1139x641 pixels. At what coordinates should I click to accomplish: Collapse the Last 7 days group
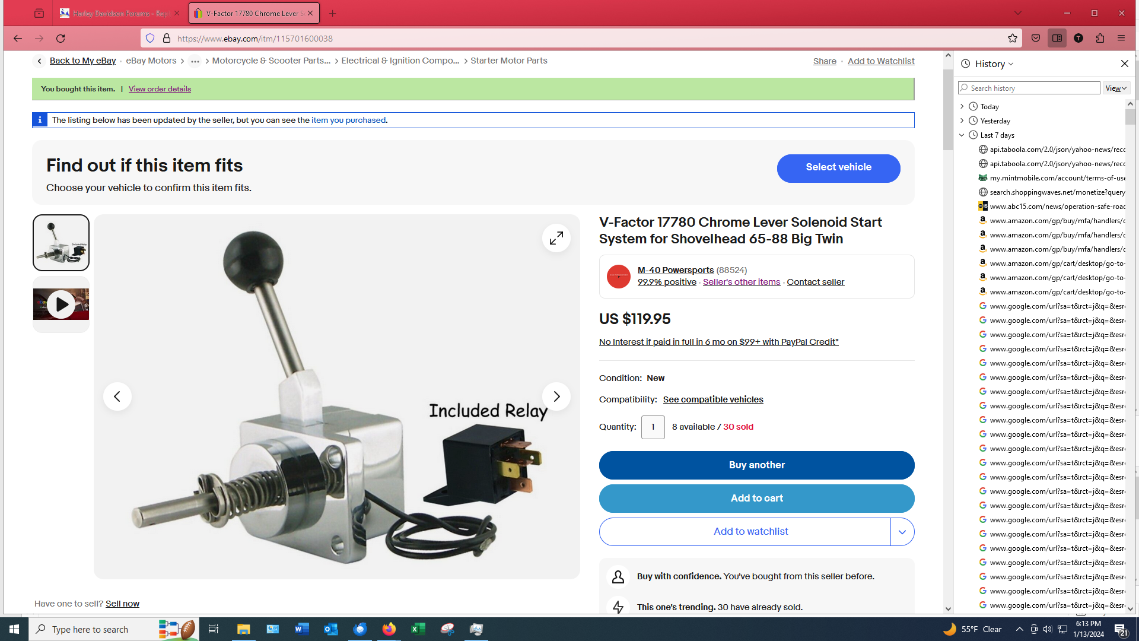pyautogui.click(x=962, y=135)
